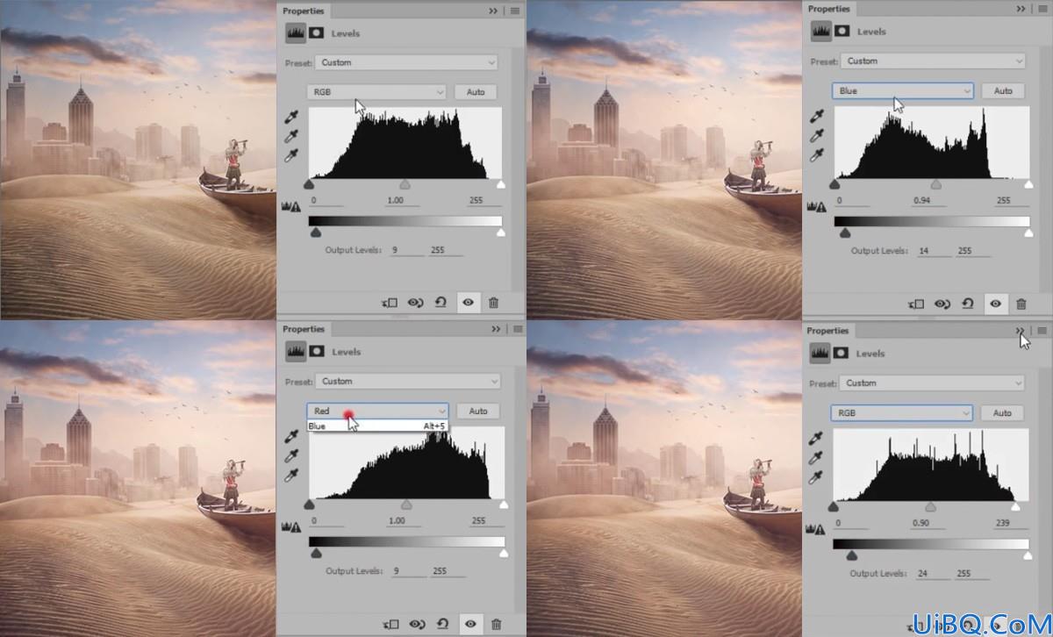Select white point eyedropper in Blue channel panel
Viewport: 1053px width, 637px height.
(816, 155)
